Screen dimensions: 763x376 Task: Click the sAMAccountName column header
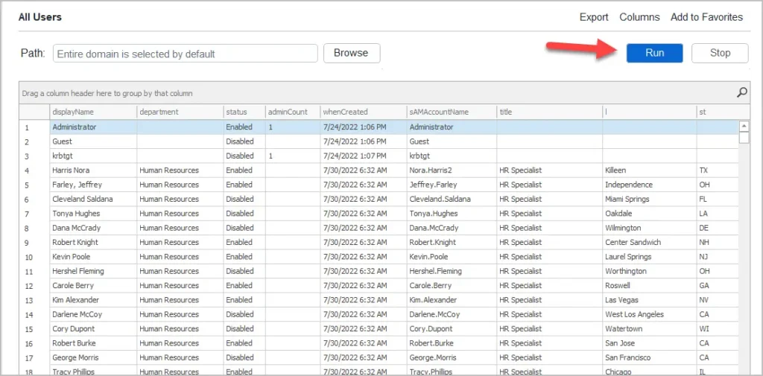pyautogui.click(x=452, y=112)
